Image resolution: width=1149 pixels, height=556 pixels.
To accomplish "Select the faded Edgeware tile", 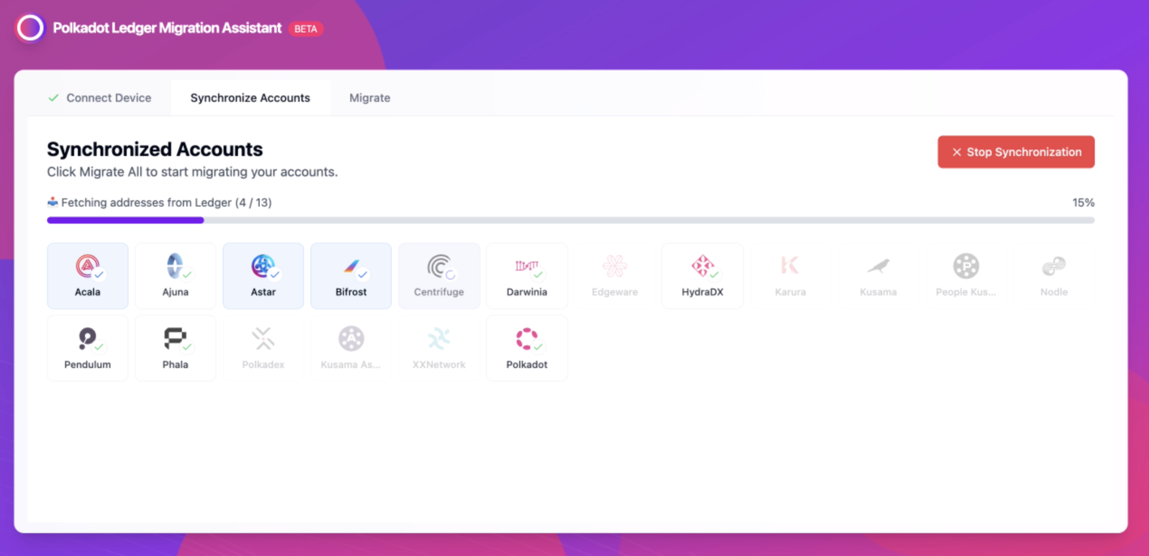I will [614, 276].
